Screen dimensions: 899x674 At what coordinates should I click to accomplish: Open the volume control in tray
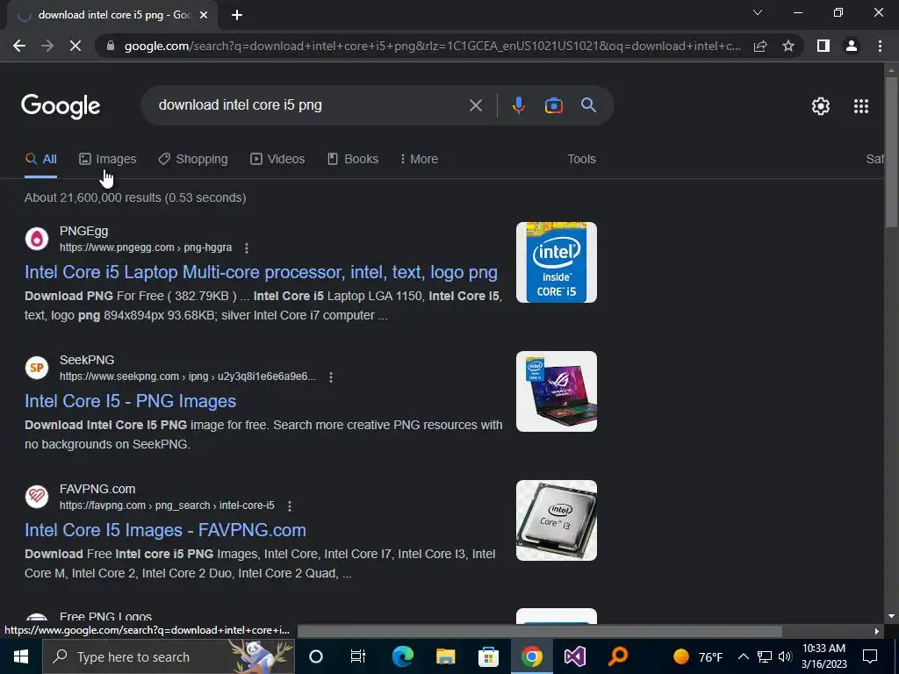785,656
